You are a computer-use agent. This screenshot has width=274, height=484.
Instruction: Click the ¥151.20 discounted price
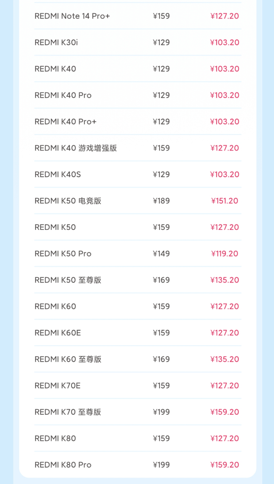point(225,201)
